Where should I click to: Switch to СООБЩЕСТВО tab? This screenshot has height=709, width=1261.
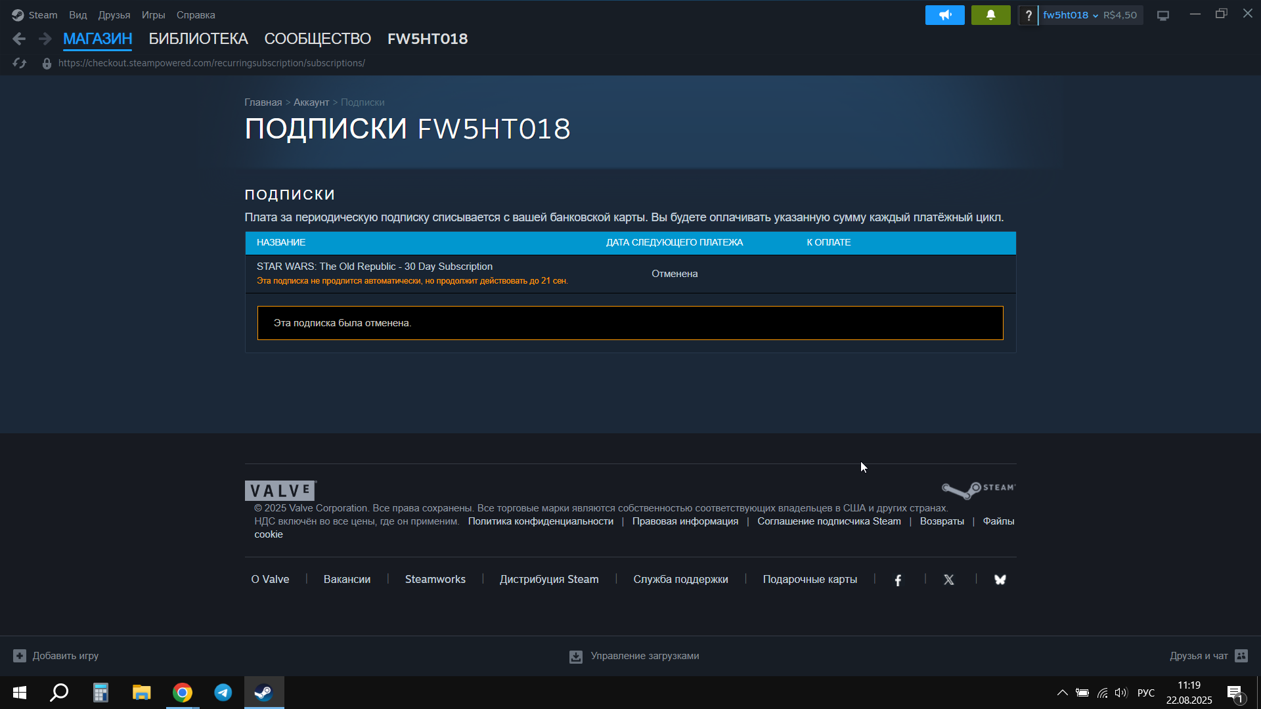click(x=317, y=39)
